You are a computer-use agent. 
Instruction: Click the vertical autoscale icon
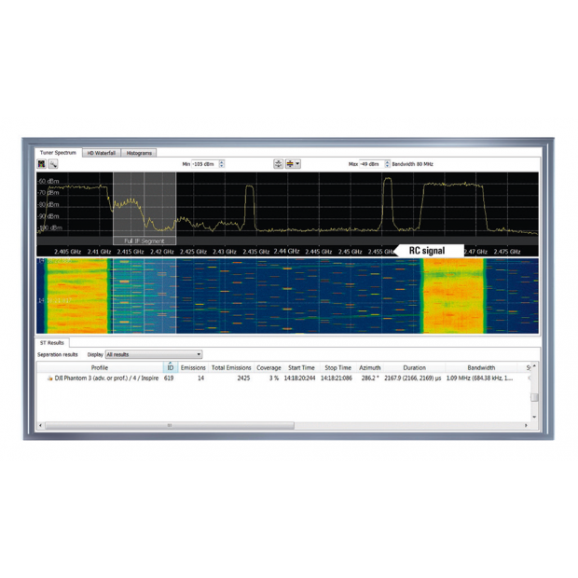point(278,163)
